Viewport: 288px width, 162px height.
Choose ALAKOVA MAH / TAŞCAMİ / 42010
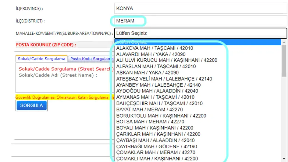pos(155,48)
